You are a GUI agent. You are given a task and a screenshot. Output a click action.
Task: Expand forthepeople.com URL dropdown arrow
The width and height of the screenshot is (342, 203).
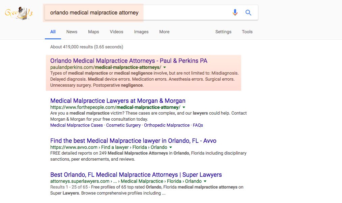(184, 107)
